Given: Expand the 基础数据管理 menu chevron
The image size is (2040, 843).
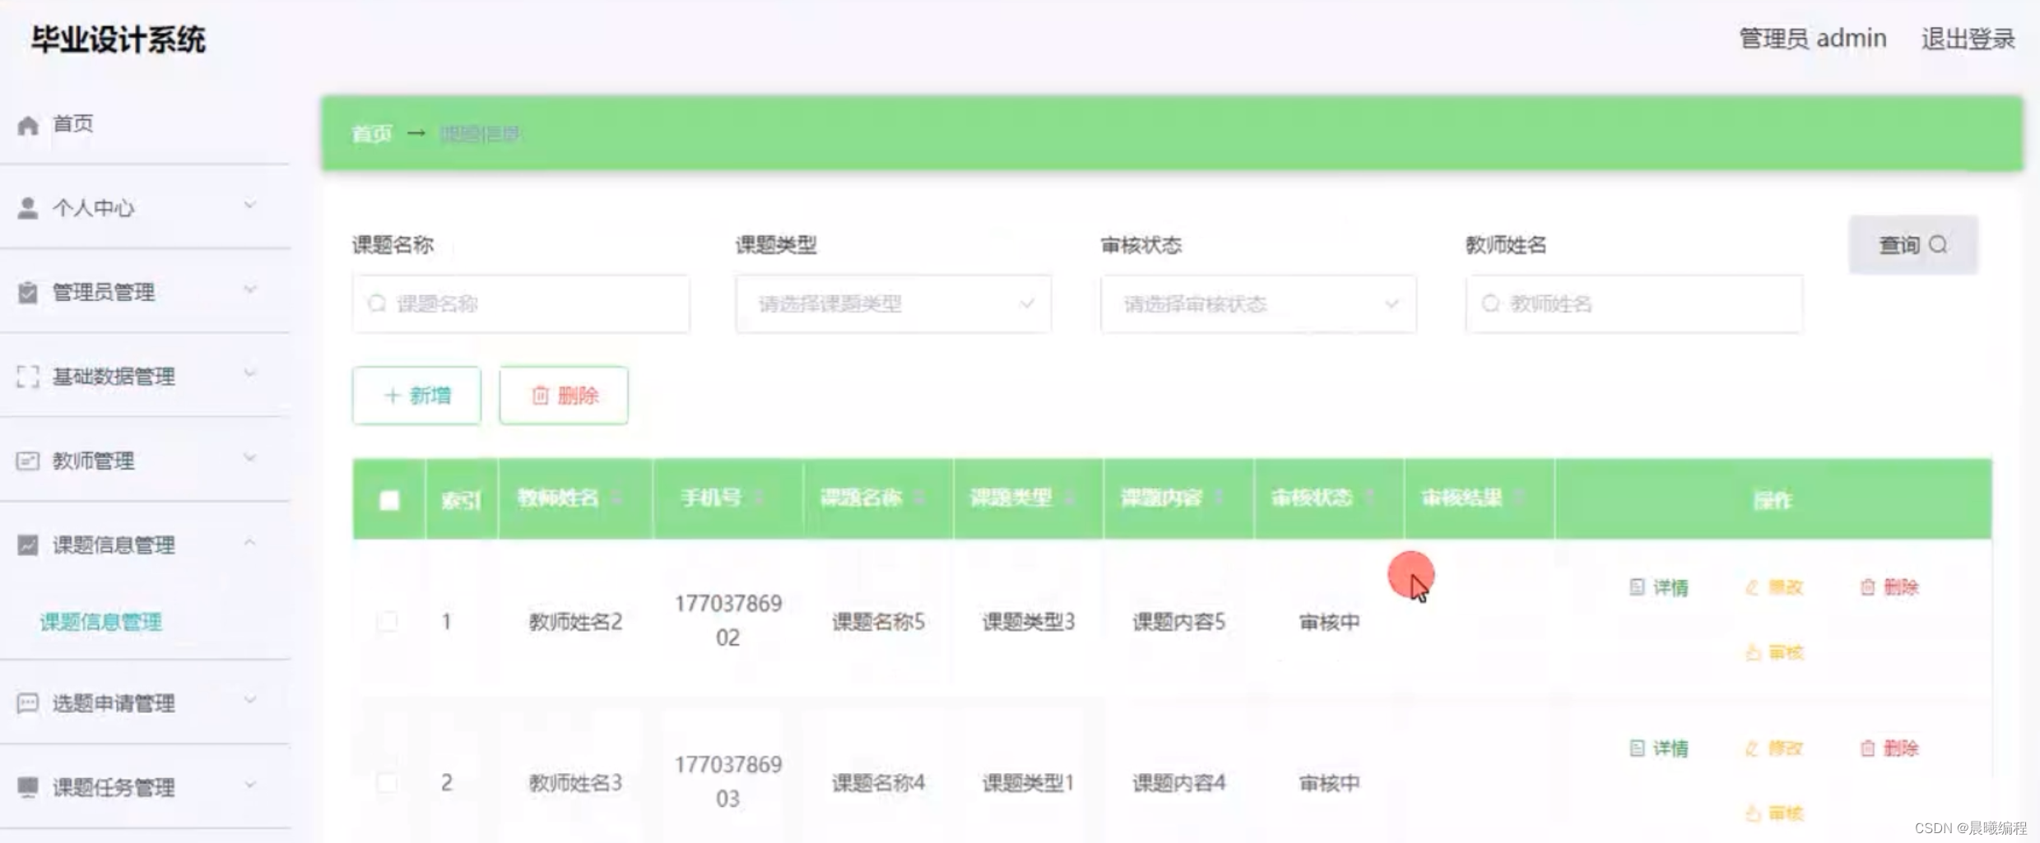Looking at the screenshot, I should (250, 373).
